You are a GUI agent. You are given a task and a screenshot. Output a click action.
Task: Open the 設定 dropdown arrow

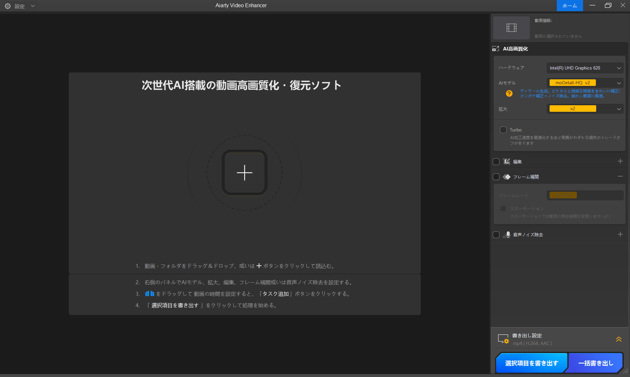pyautogui.click(x=33, y=6)
